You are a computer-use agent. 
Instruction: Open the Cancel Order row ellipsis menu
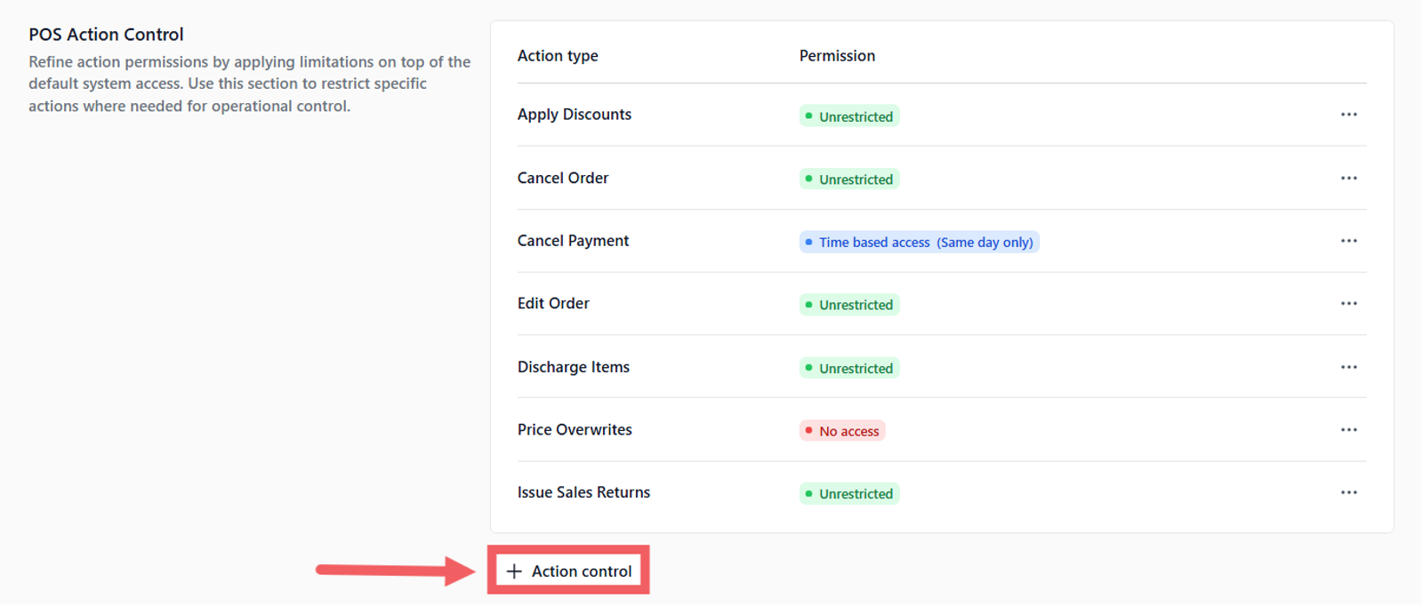[x=1348, y=178]
